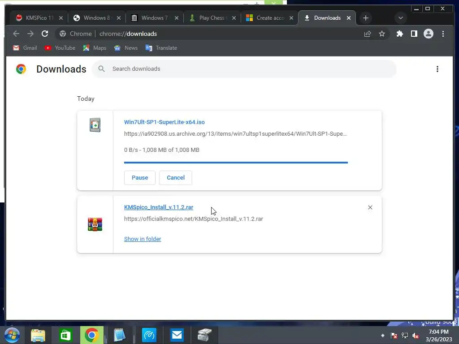Click the Chrome taskbar icon

pyautogui.click(x=91, y=335)
